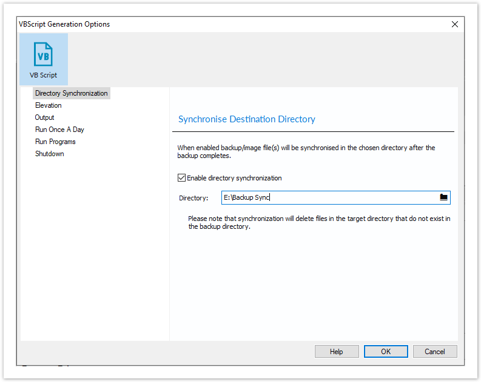Viewport: 481px width, 382px height.
Task: Click the Synchronise Destination Directory heading
Action: 247,119
